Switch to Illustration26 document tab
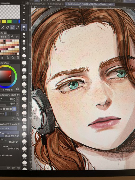 click(x=56, y=4)
